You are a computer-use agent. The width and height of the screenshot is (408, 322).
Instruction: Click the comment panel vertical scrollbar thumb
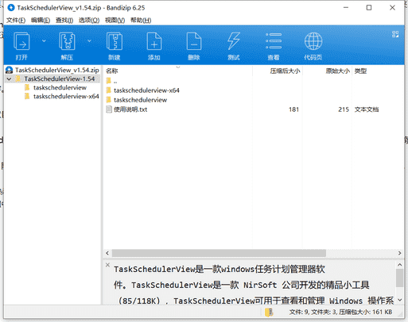click(399, 278)
